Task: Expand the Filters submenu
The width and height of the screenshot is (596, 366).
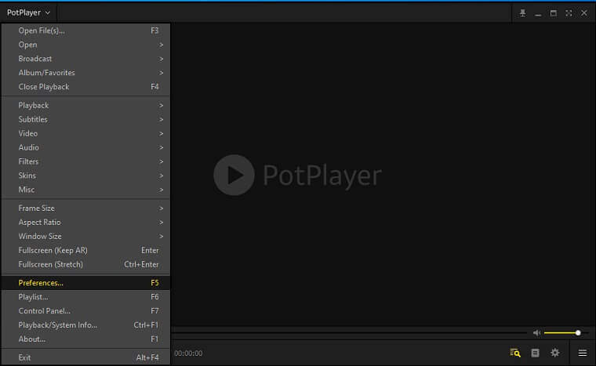Action: pyautogui.click(x=86, y=161)
